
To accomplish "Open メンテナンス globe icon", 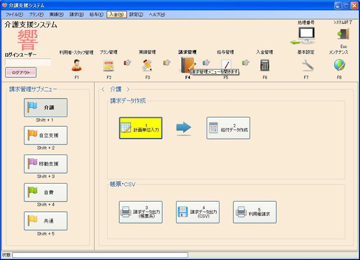I will point(339,65).
